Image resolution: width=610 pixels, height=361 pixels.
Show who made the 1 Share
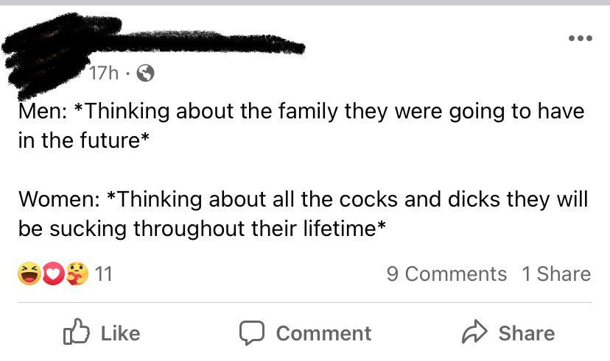coord(556,274)
